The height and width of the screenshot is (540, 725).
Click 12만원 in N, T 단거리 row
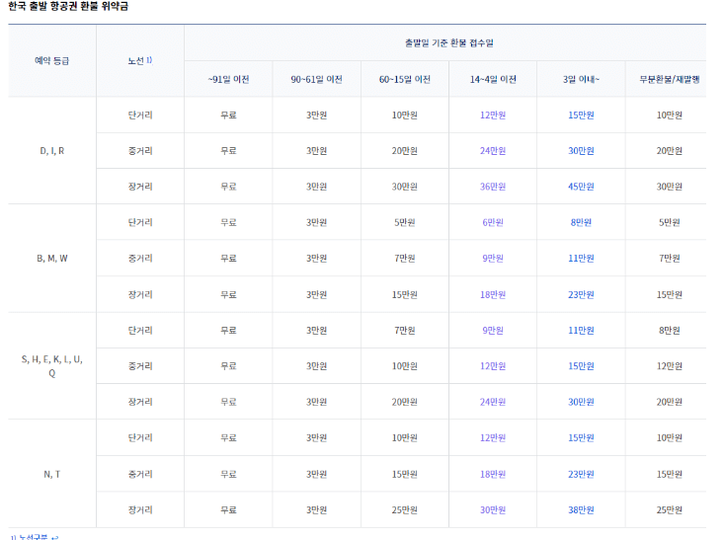493,437
